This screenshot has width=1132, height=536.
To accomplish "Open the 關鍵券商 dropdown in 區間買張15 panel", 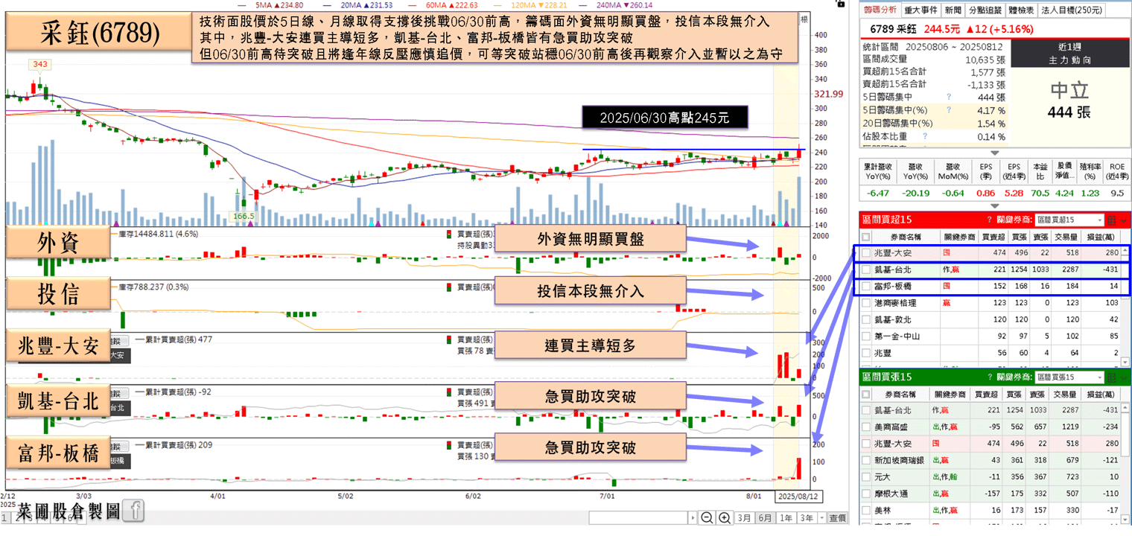I will click(x=1069, y=377).
